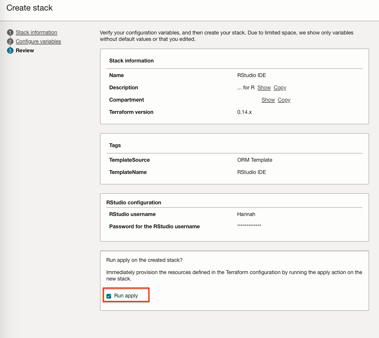The height and width of the screenshot is (338, 379).
Task: Click the TemplateSource label
Action: click(130, 160)
